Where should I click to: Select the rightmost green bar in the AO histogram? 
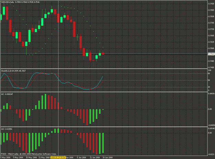[103, 143]
